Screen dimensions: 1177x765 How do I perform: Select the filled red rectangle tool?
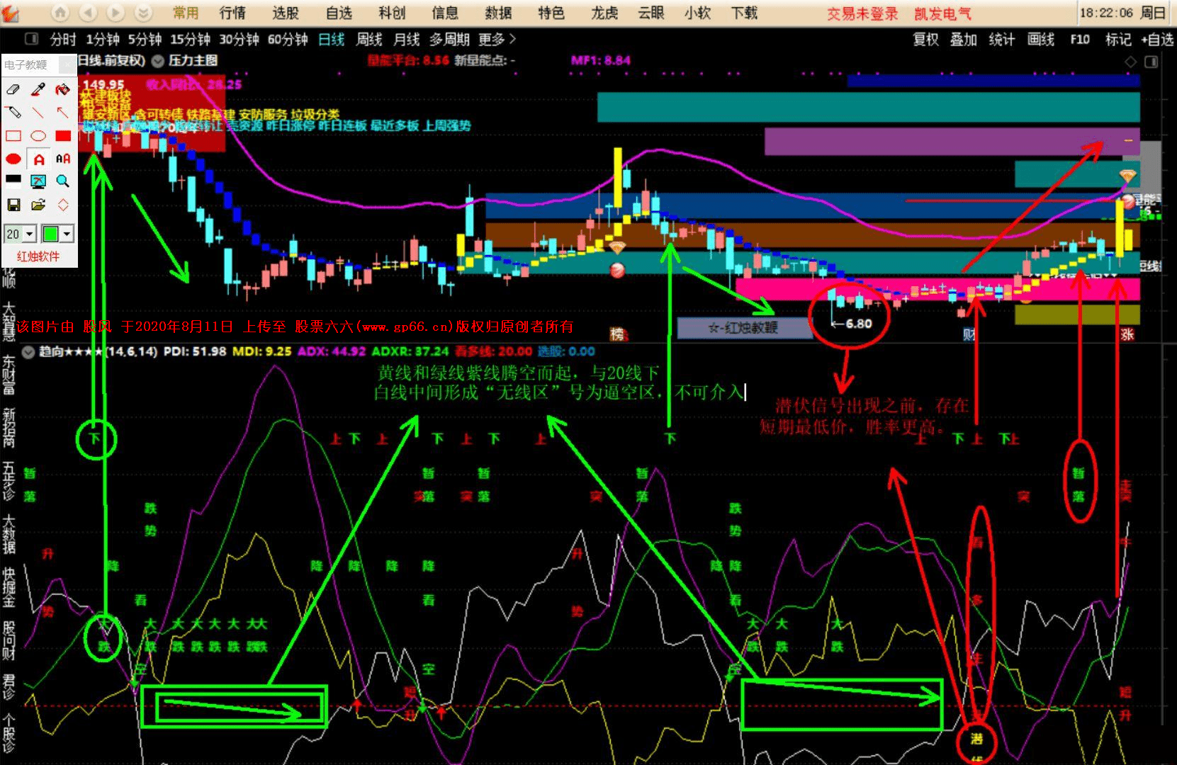click(x=63, y=136)
